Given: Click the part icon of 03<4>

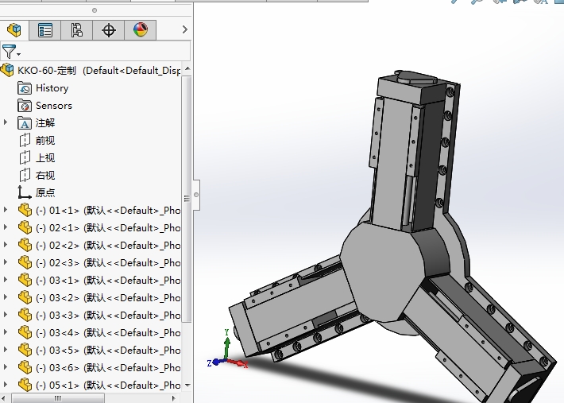Looking at the screenshot, I should 25,332.
